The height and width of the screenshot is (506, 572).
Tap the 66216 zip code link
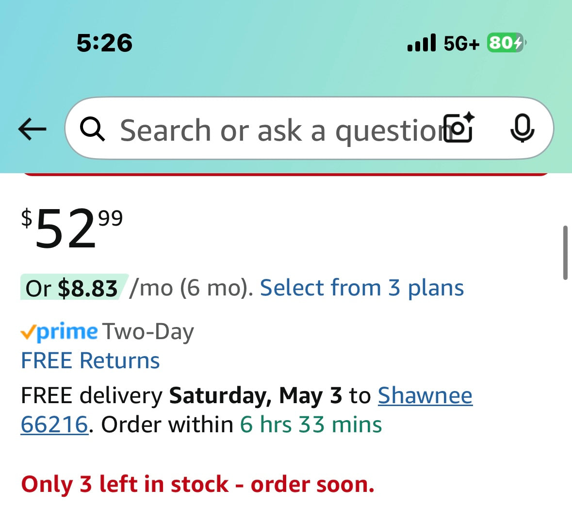click(x=54, y=424)
